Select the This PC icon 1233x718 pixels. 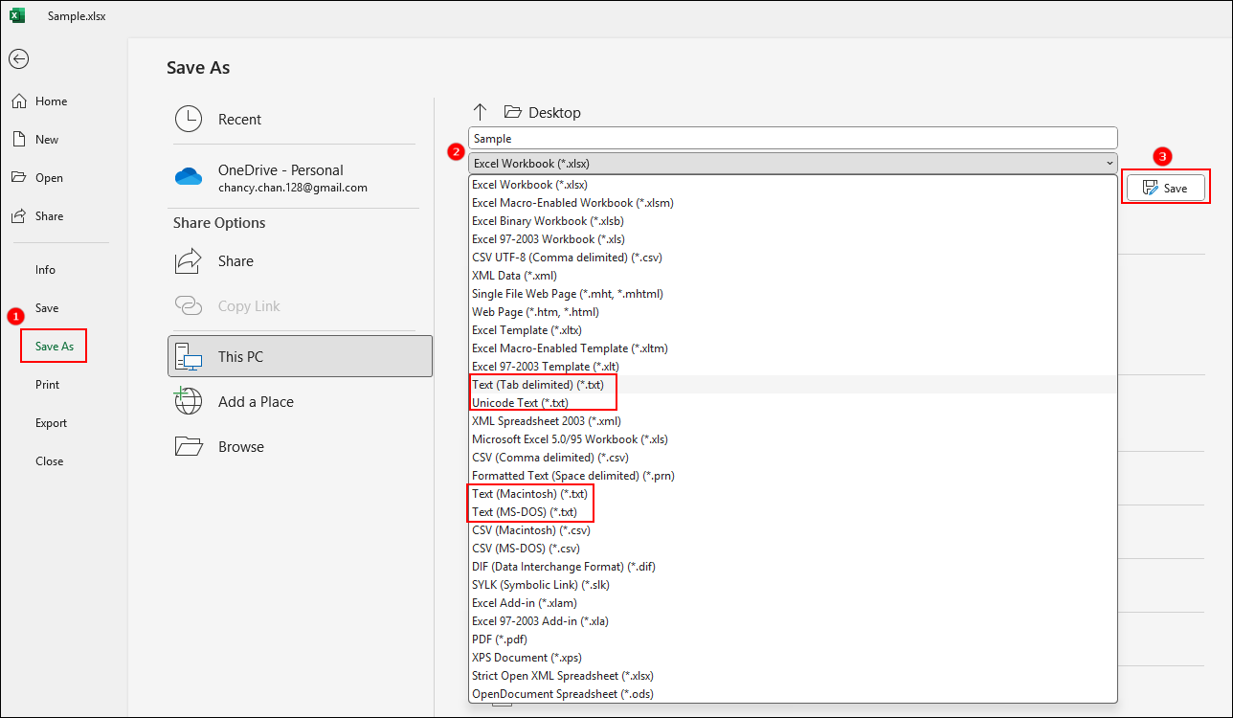coord(189,355)
